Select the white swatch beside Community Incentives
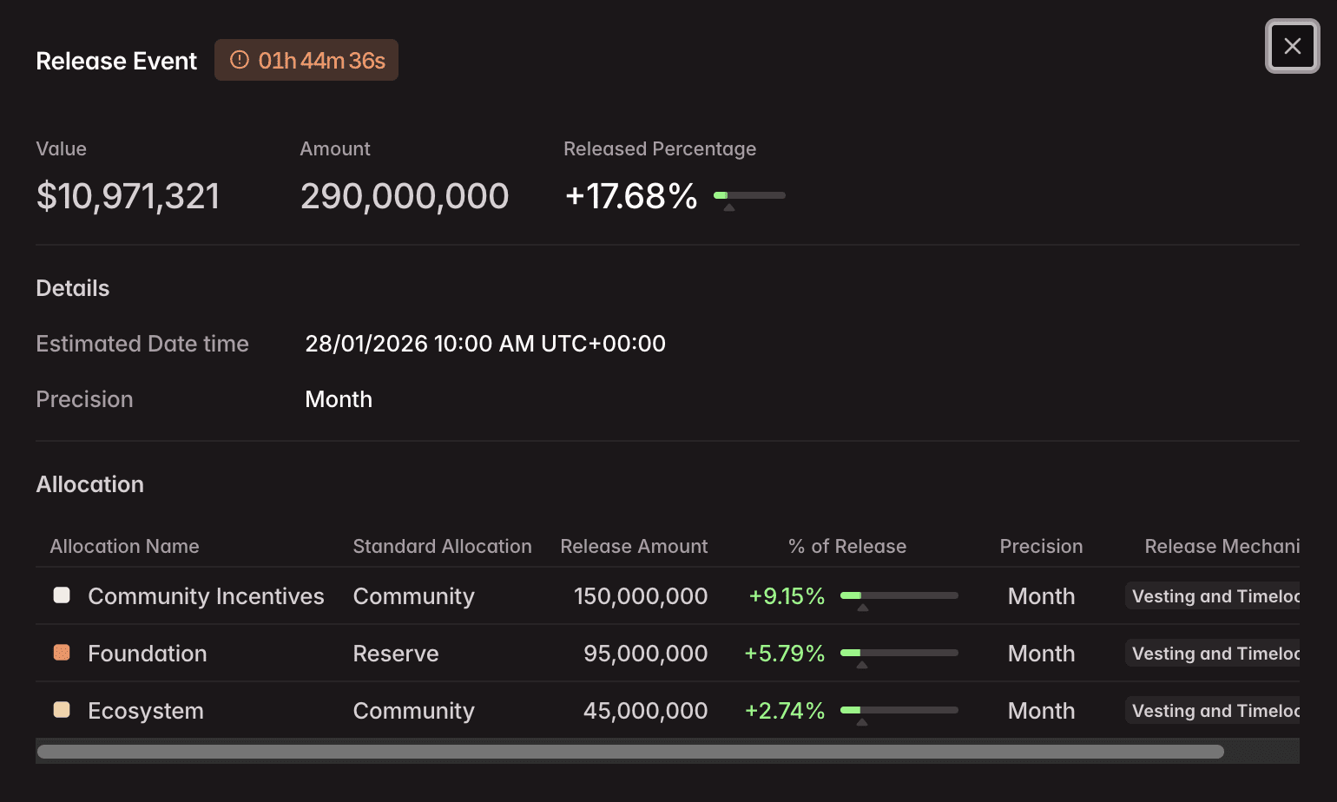 [x=61, y=595]
